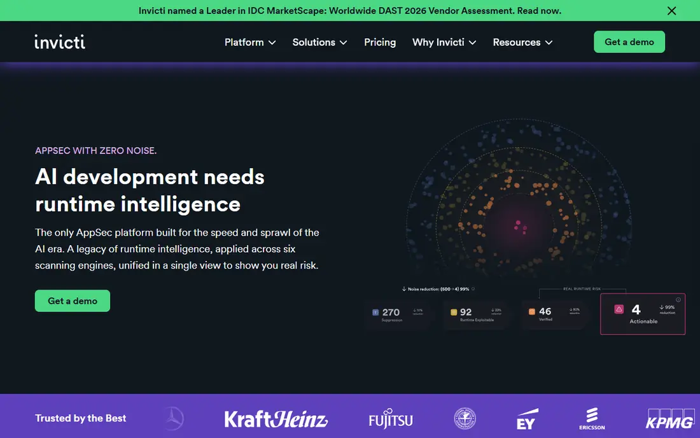This screenshot has height=438, width=700.
Task: Click the 'APPSEC WITH ZERO NOISE.' tagline
Action: (96, 150)
